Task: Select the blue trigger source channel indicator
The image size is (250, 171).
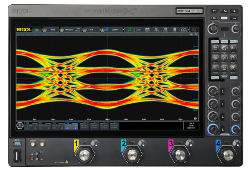Action: (x=107, y=30)
